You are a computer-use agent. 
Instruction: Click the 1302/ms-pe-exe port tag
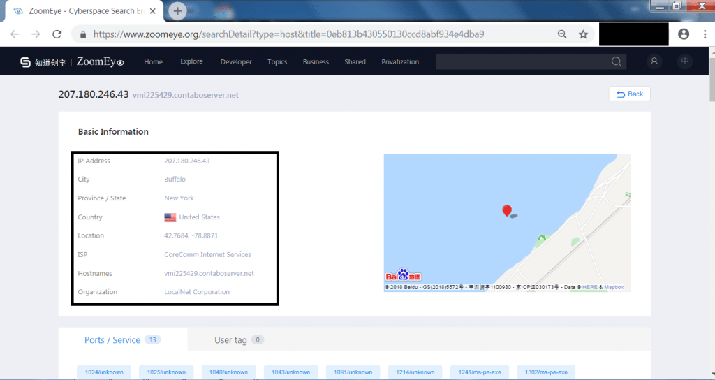click(546, 372)
